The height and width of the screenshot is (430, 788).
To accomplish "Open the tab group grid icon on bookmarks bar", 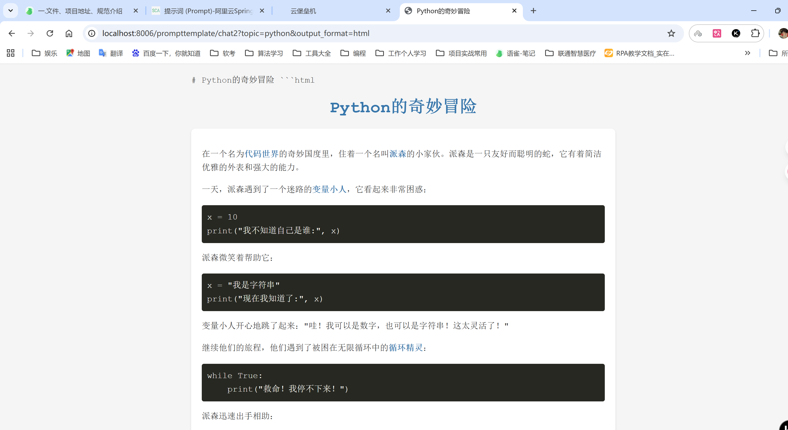I will [10, 53].
